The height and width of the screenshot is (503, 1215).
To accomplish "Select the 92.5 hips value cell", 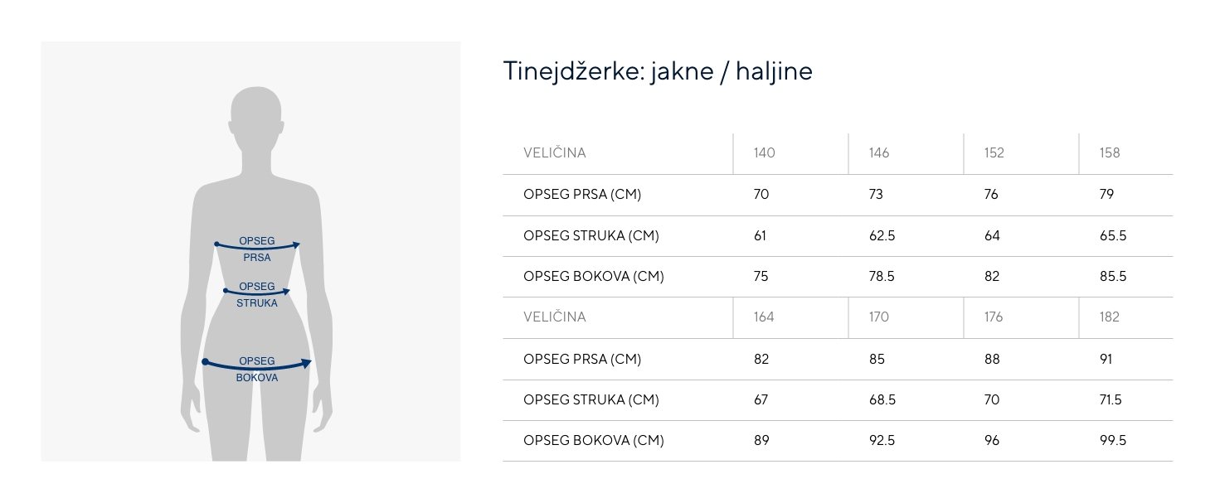I will (x=882, y=440).
